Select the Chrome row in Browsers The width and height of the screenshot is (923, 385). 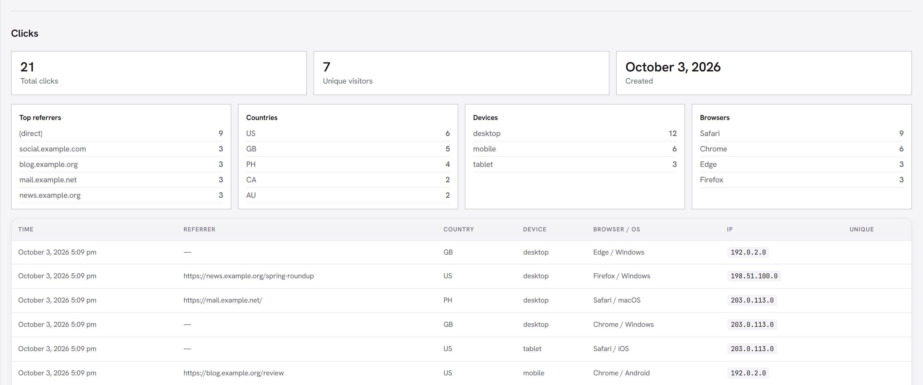pos(802,149)
